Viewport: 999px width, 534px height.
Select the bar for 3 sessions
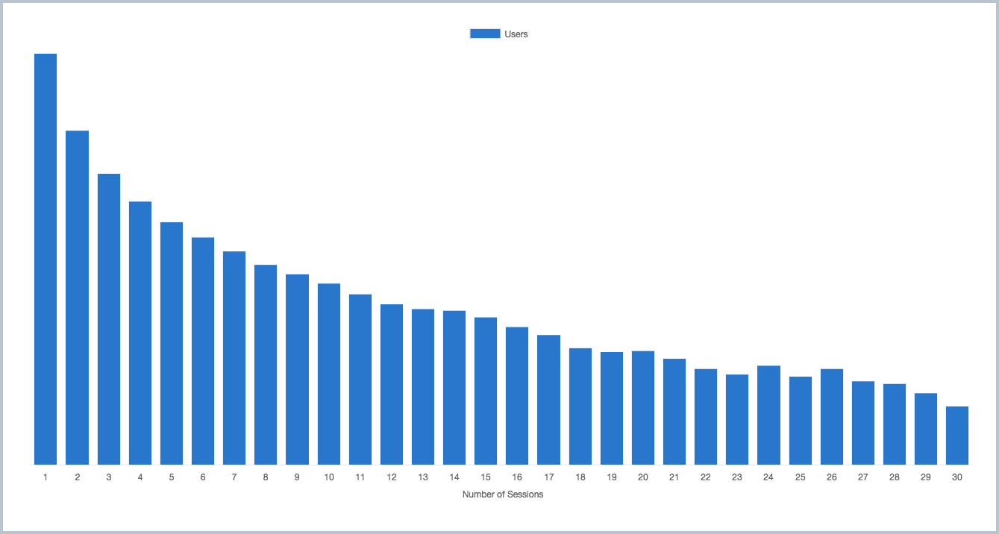tap(109, 319)
